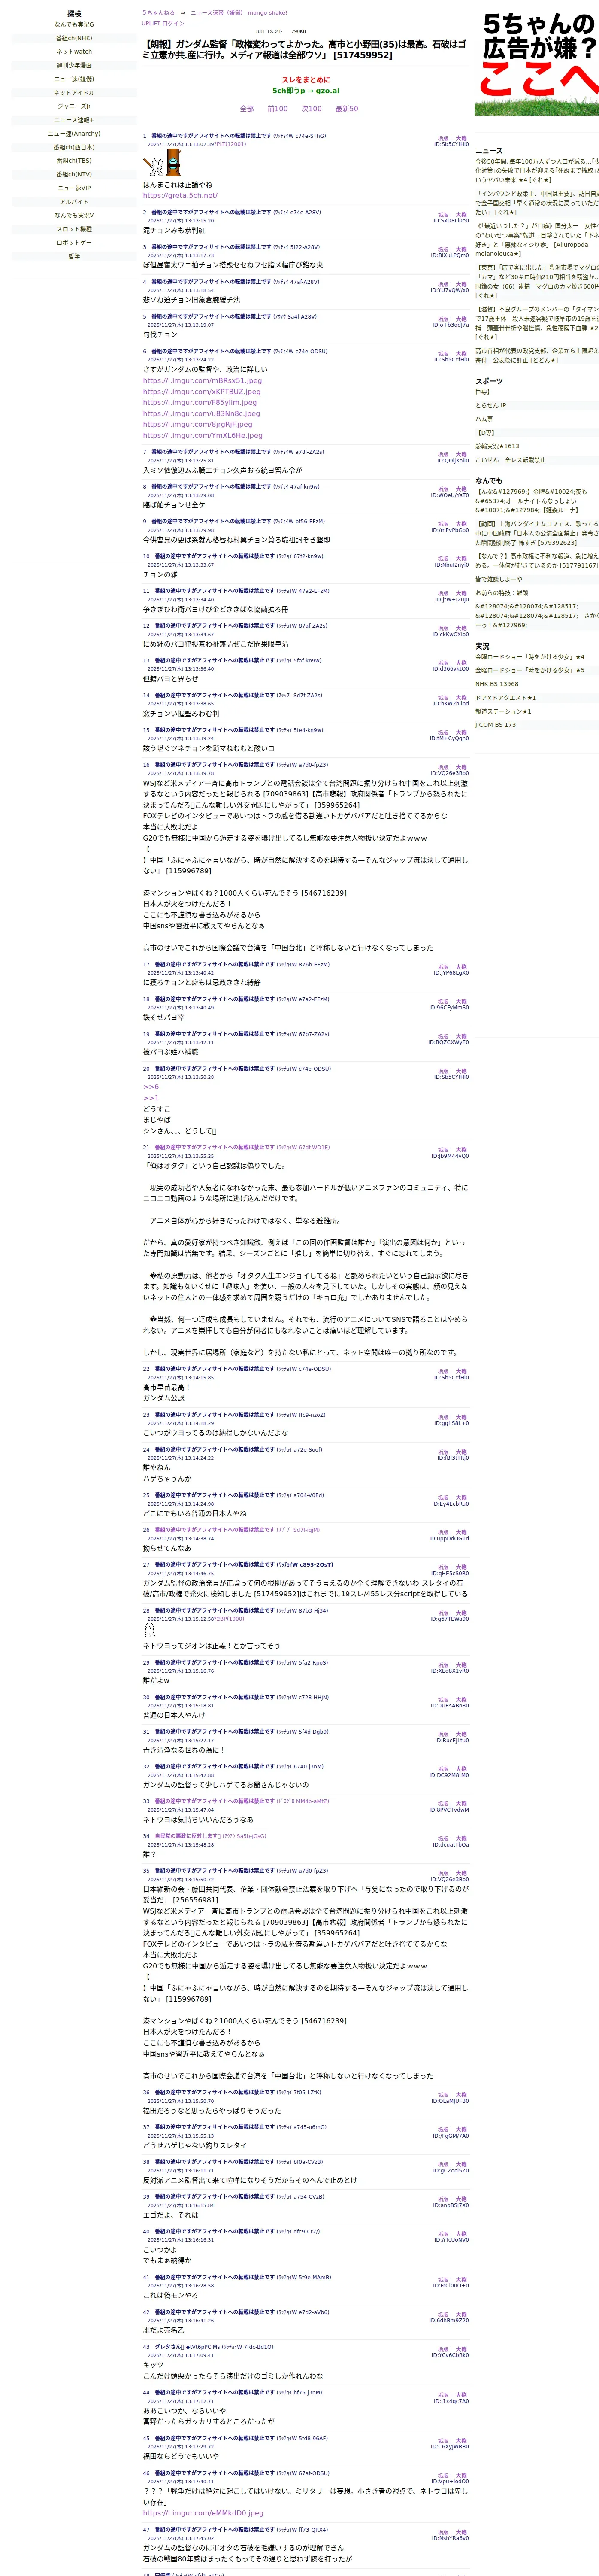Go to previous posts via 前100
The image size is (599, 2576).
(277, 109)
